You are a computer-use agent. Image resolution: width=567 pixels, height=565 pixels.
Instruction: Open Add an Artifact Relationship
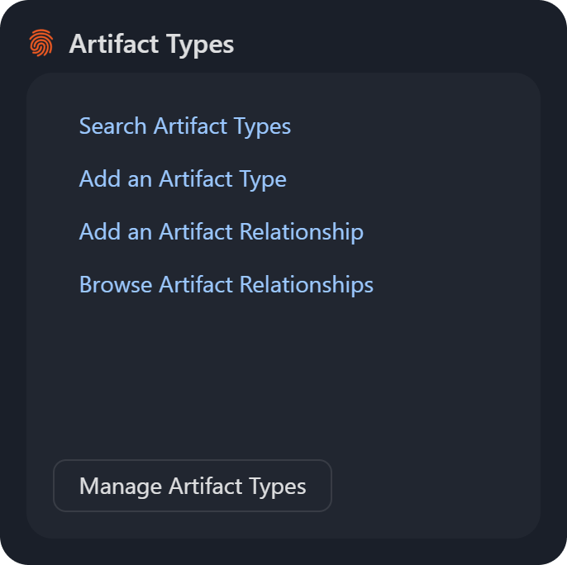pos(221,232)
